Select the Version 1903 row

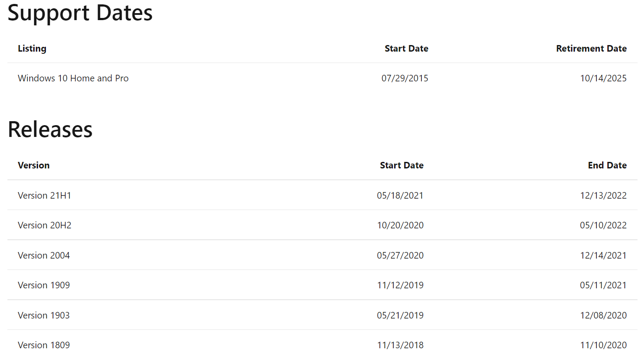(322, 315)
